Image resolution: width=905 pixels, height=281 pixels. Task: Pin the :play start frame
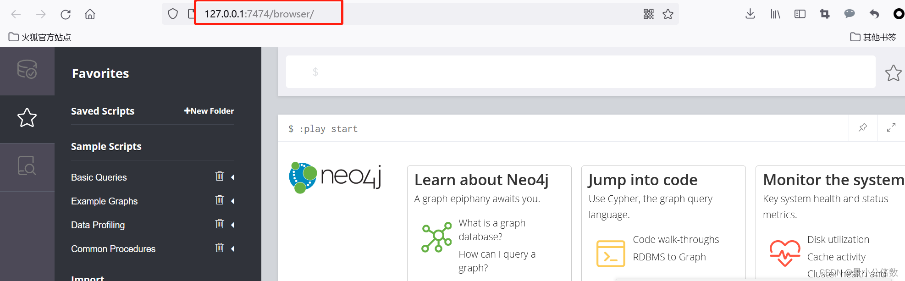click(x=863, y=127)
